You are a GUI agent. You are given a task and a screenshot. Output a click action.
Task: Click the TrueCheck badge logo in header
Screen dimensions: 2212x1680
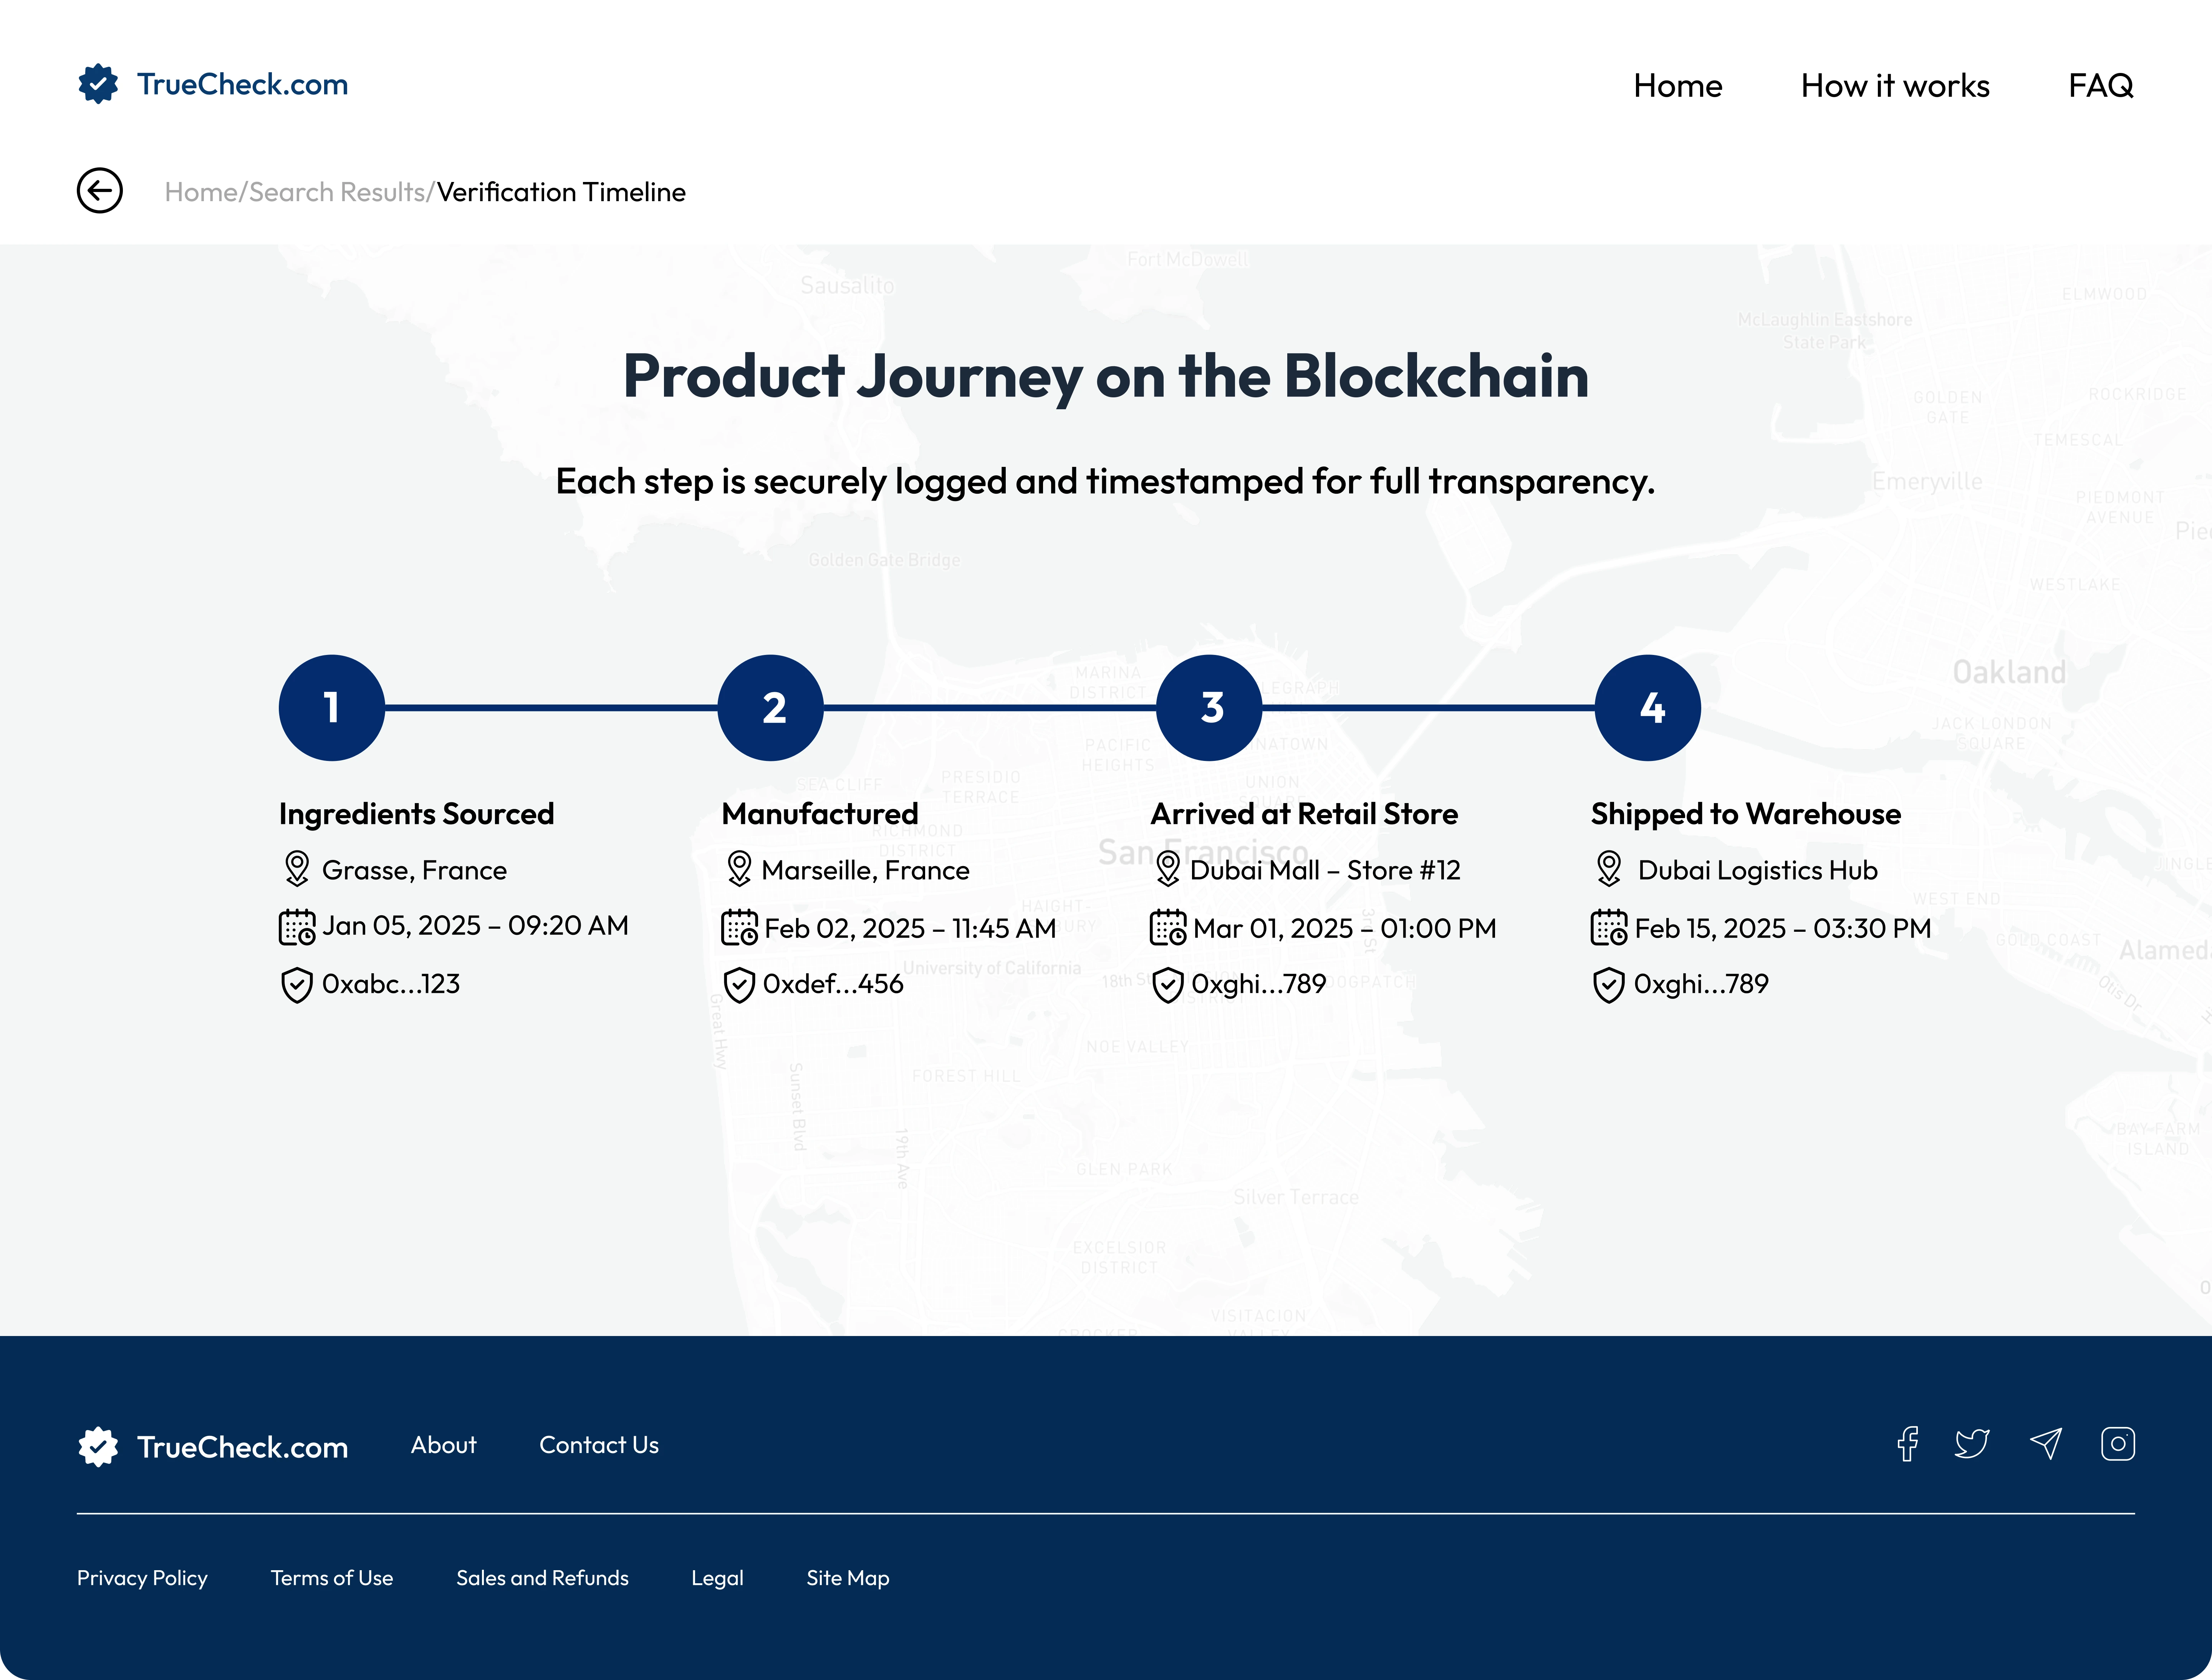click(x=98, y=84)
